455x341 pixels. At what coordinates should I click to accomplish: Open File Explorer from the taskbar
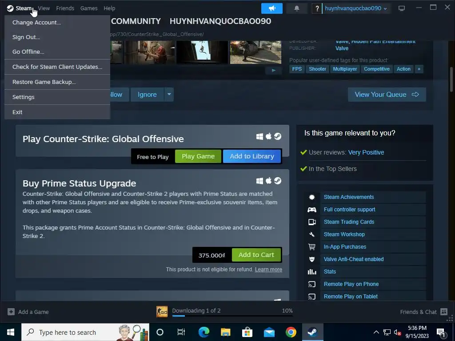(225, 332)
